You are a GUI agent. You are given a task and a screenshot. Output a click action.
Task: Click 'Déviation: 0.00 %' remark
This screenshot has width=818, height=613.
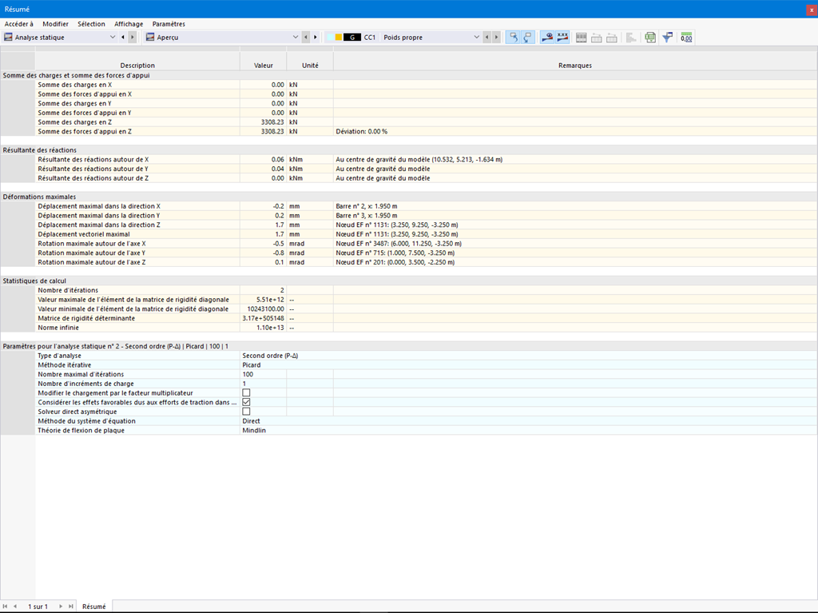coord(362,132)
